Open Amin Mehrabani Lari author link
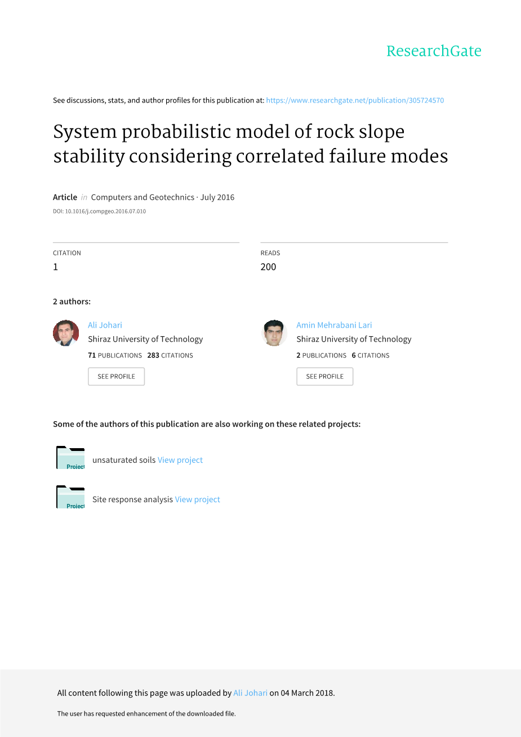Viewport: 521px width, 737px height. [334, 325]
